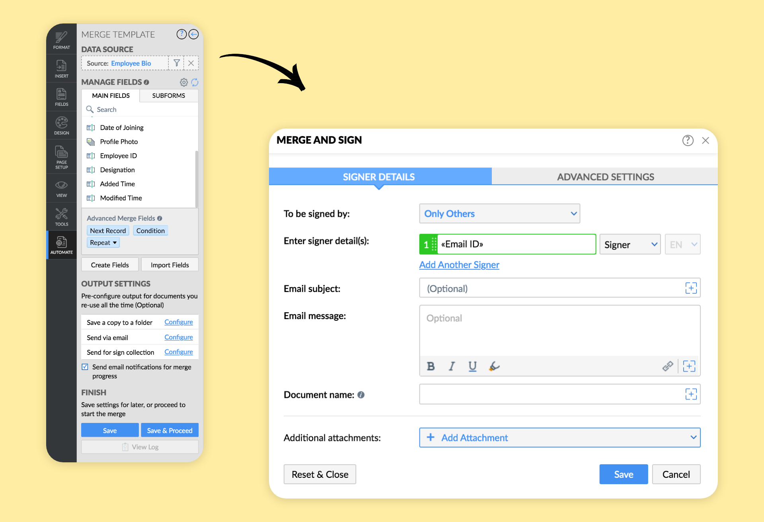
Task: Apply underline in Email message
Action: pos(472,366)
